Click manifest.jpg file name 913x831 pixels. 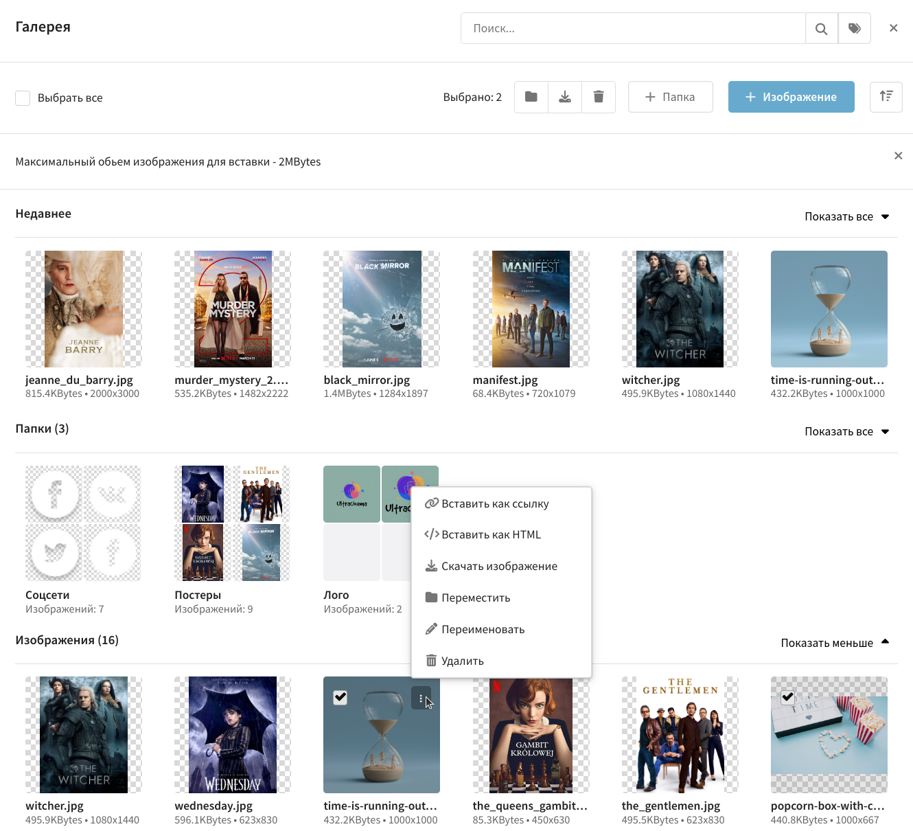pyautogui.click(x=505, y=380)
